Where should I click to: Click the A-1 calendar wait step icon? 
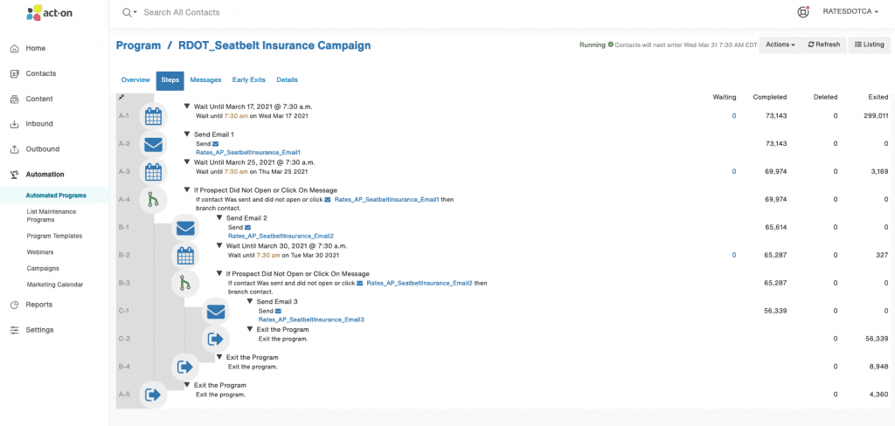[x=153, y=116]
